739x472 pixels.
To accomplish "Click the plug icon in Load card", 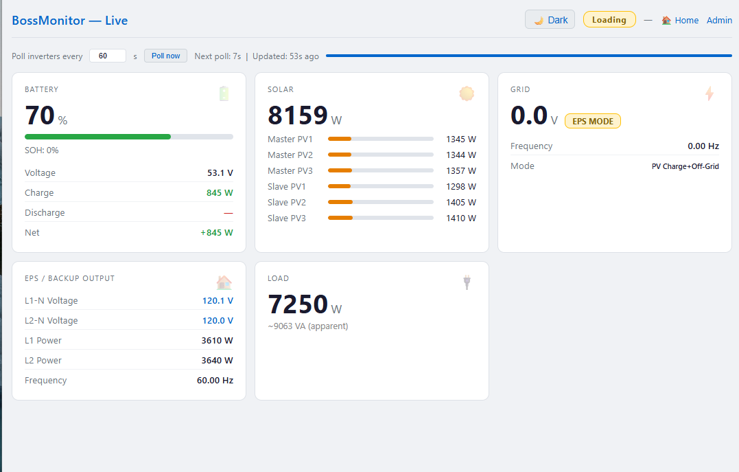I will [x=467, y=283].
